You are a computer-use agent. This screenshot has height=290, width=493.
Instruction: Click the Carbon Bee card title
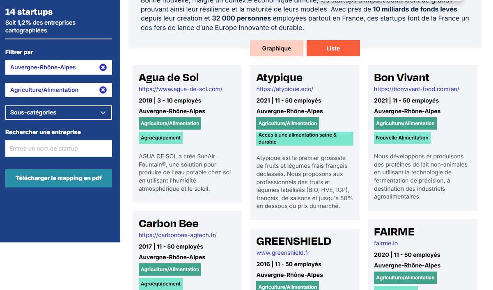pyautogui.click(x=168, y=224)
